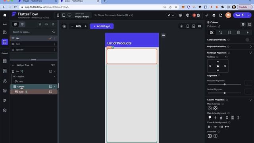This screenshot has height=143, width=254.
Task: Open the Settings gear in left sidebar
Action: 5,110
